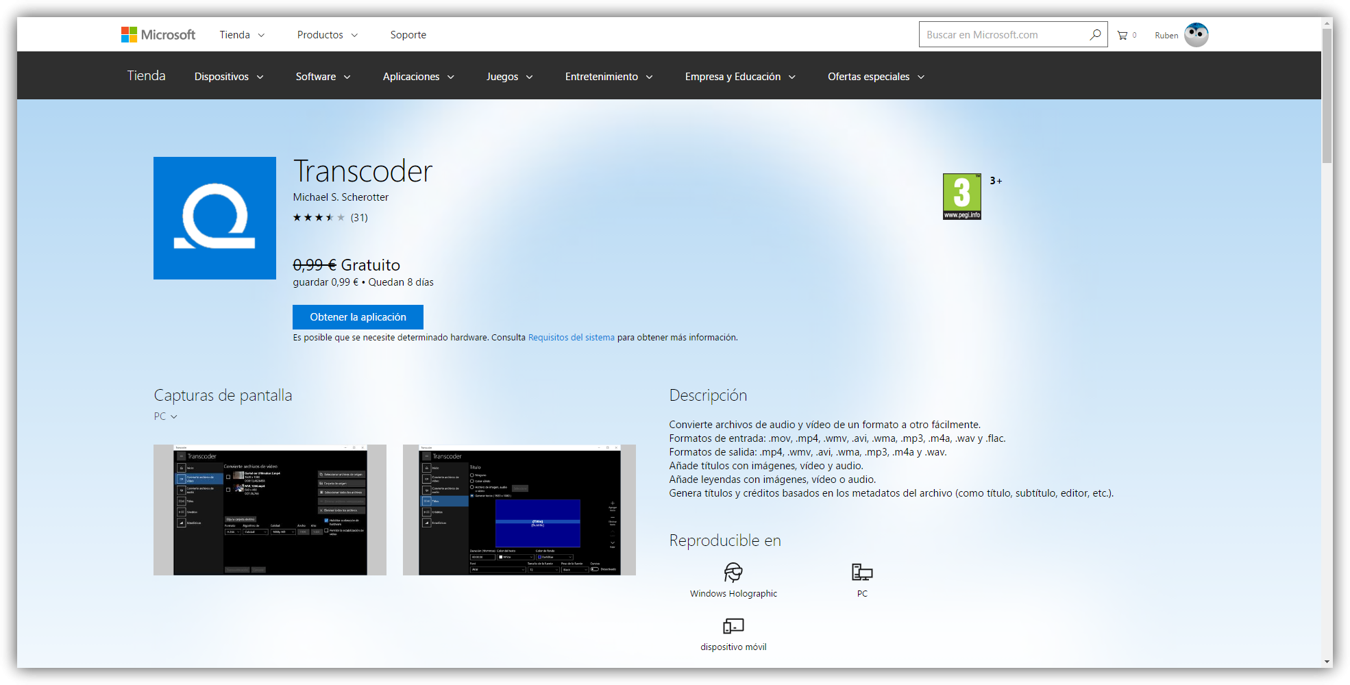
Task: Click the dispositivo móvil icon
Action: [x=733, y=625]
